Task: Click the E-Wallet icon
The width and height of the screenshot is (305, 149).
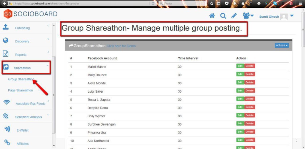Action: tap(7, 129)
